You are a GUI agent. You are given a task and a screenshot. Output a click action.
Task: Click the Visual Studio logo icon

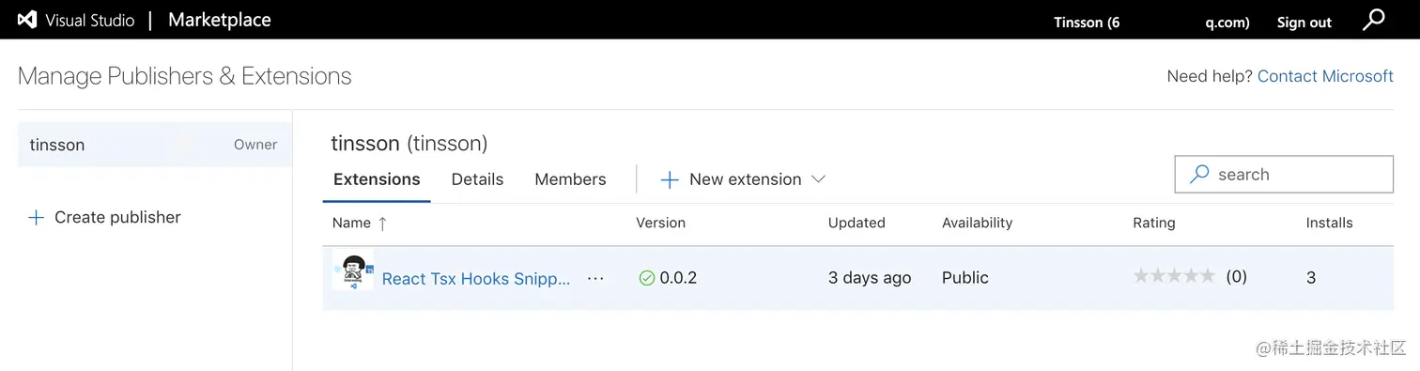click(x=27, y=20)
